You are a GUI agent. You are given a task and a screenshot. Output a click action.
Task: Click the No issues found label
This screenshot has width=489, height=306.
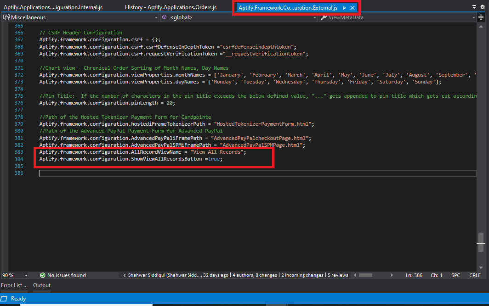(x=67, y=275)
